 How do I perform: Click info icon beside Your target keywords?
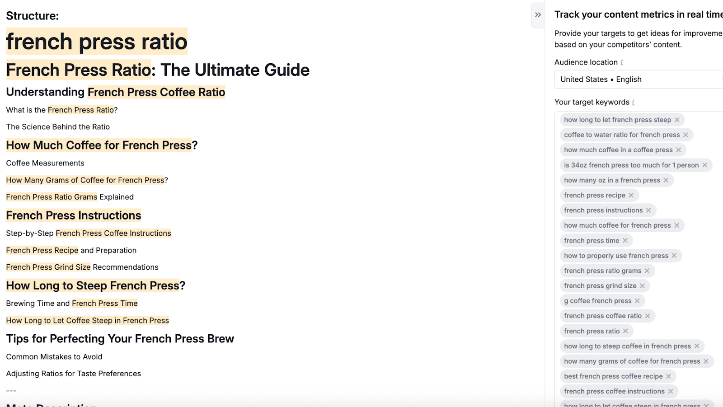pyautogui.click(x=634, y=103)
